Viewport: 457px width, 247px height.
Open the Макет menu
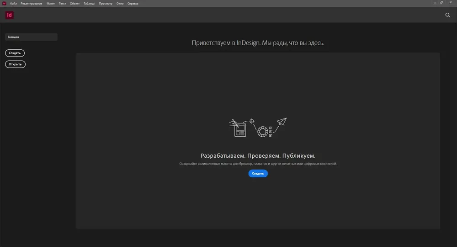click(x=50, y=4)
